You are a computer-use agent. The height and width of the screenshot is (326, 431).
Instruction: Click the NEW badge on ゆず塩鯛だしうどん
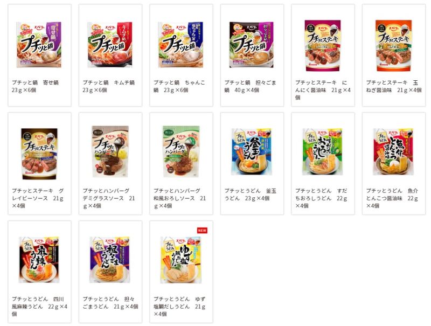pos(202,230)
